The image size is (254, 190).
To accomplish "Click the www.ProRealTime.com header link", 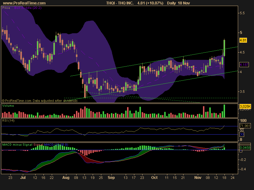I will (24, 3).
